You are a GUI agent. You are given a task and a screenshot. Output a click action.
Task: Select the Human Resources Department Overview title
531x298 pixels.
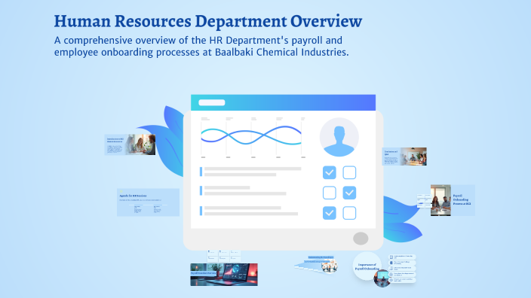click(208, 21)
